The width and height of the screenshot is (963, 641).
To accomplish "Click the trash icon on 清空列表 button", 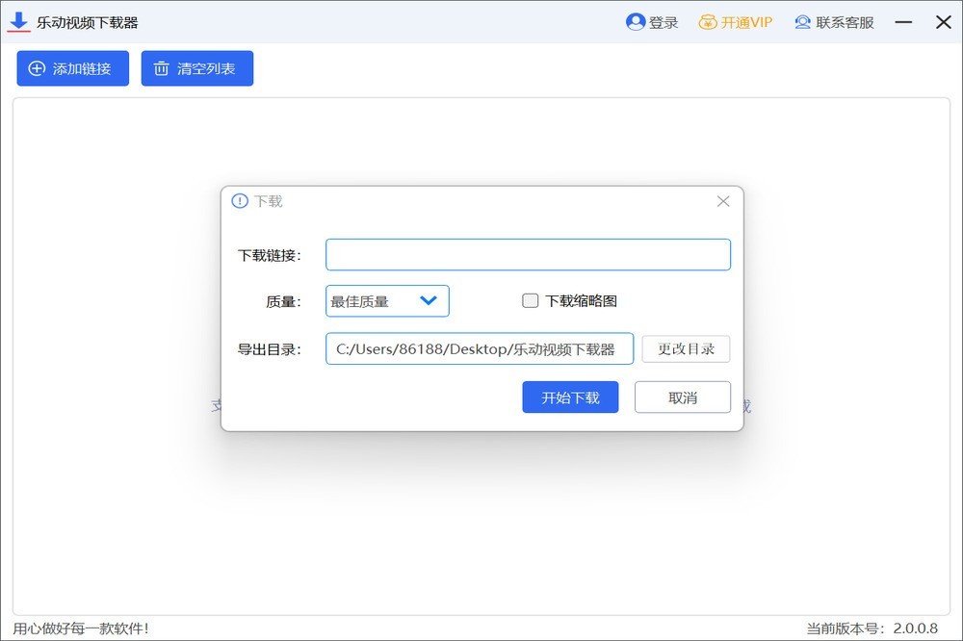I will (160, 68).
